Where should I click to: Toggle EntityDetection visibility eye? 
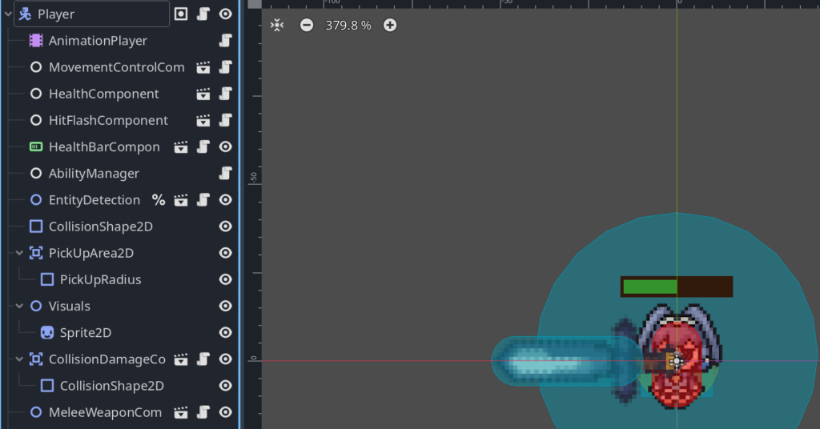(x=225, y=200)
